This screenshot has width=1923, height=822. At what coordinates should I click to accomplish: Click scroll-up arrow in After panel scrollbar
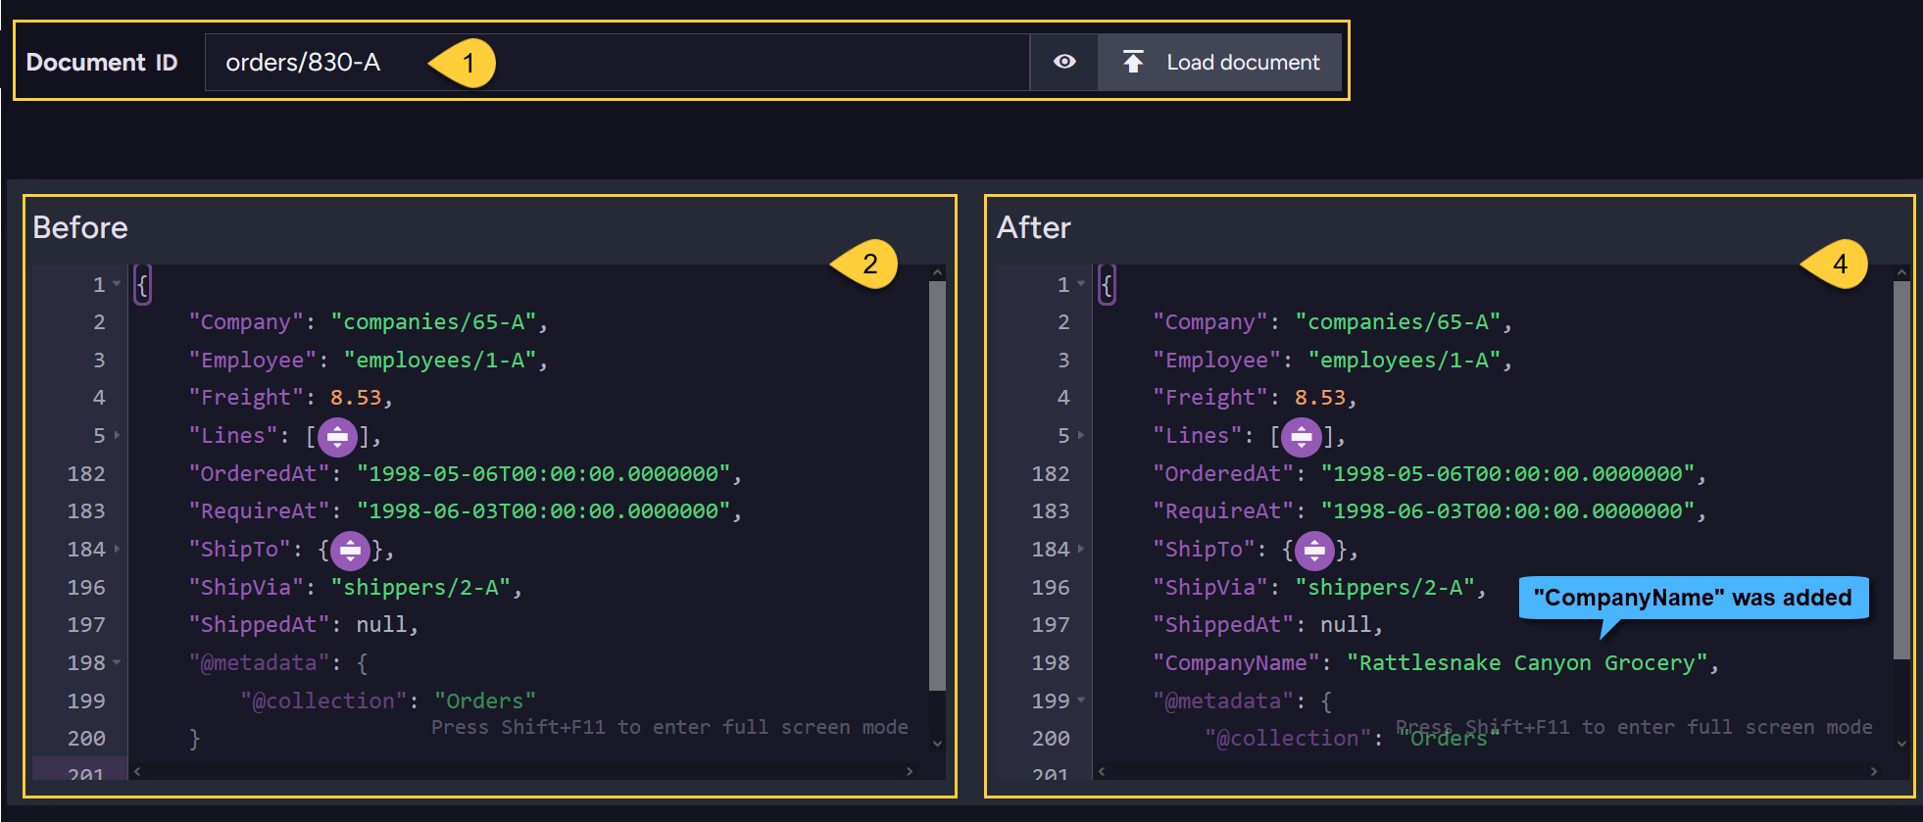(x=1901, y=273)
